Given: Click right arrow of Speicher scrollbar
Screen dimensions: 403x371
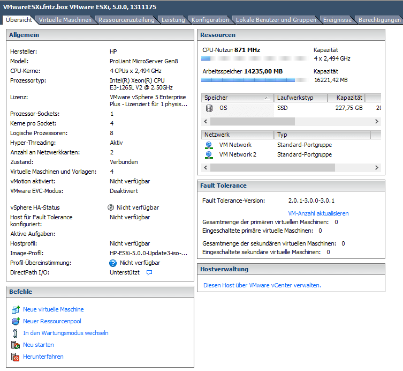Looking at the screenshot, I should pyautogui.click(x=377, y=122).
